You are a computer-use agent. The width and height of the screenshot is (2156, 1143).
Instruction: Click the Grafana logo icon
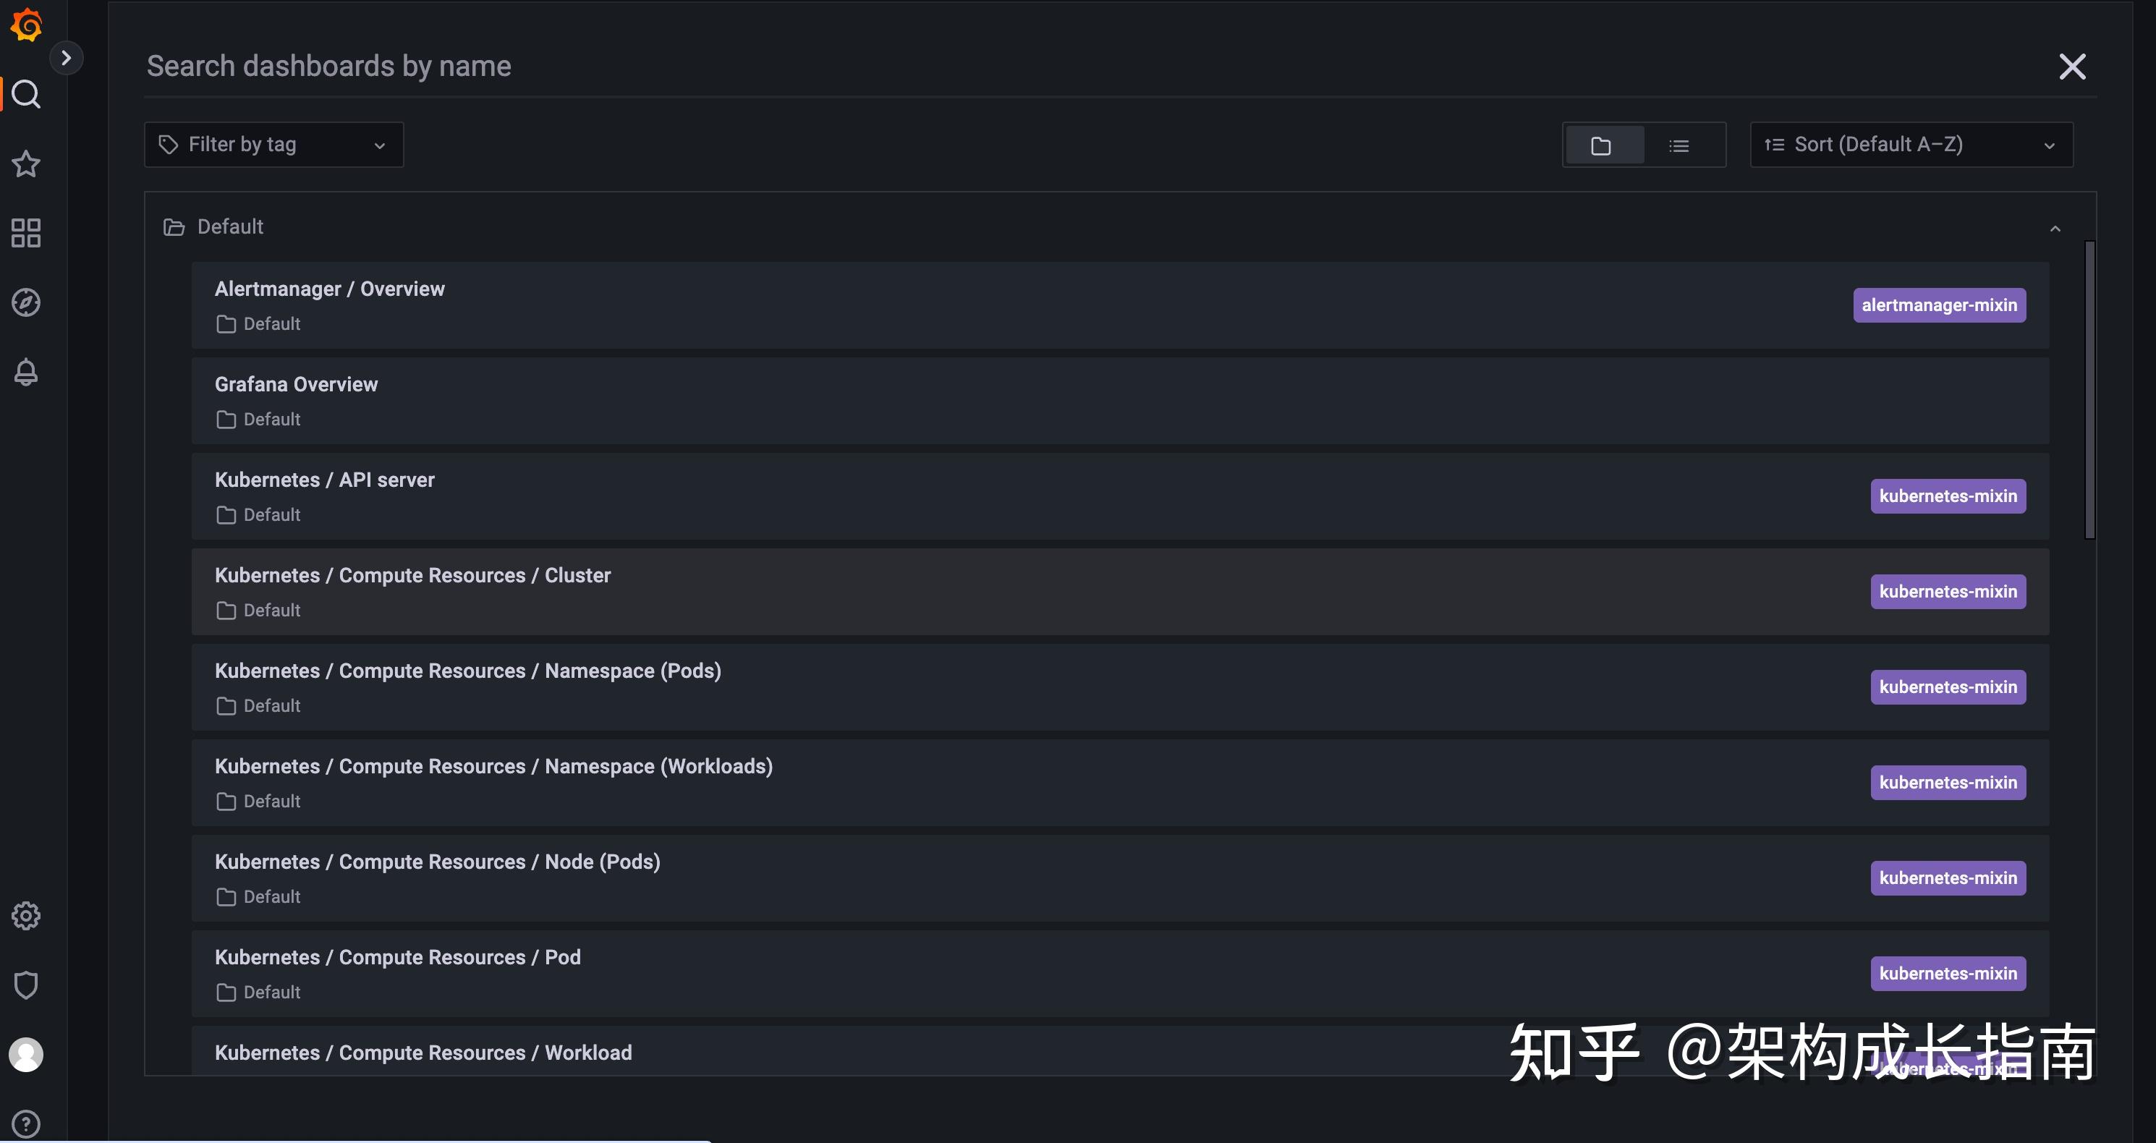point(26,25)
